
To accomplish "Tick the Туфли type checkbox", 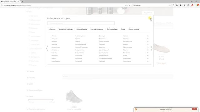I will click(x=29, y=65).
